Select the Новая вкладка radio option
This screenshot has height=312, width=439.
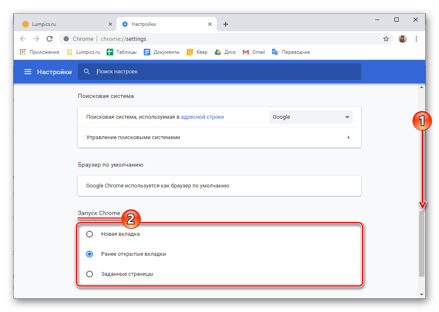(x=90, y=234)
